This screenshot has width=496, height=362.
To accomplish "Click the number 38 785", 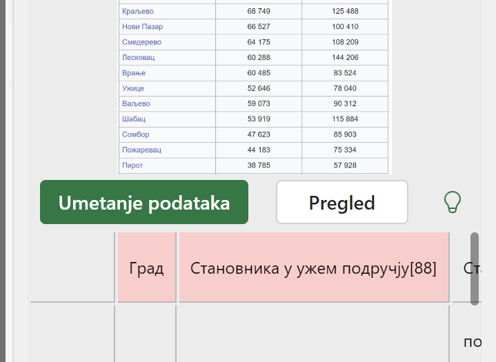I will pyautogui.click(x=259, y=165).
